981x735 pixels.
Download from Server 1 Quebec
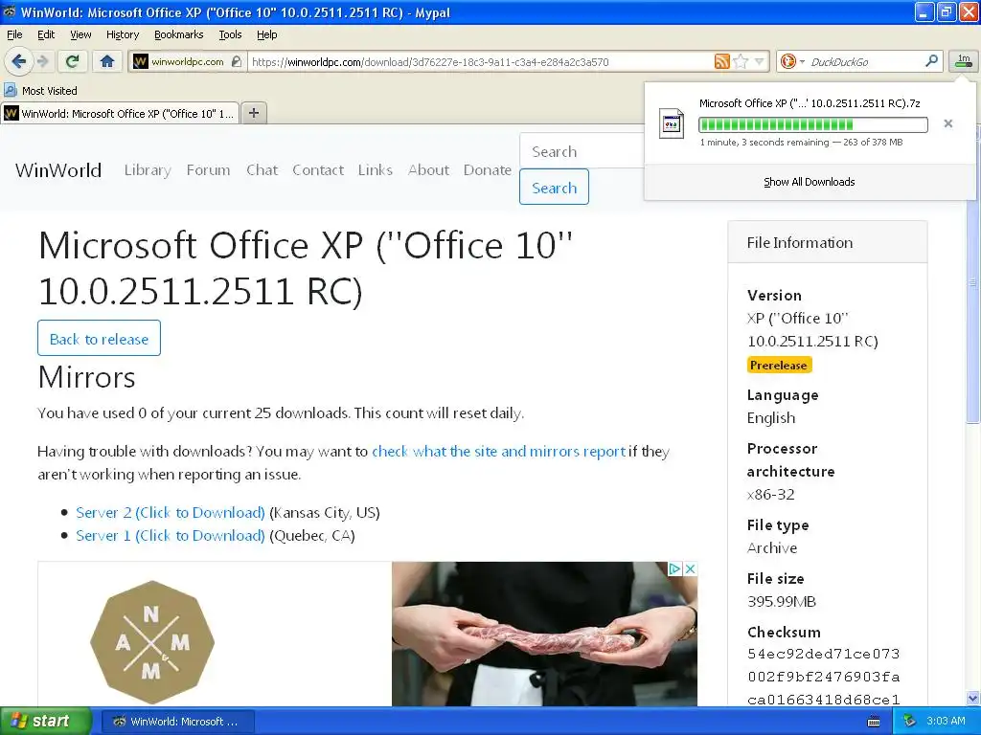pyautogui.click(x=171, y=536)
